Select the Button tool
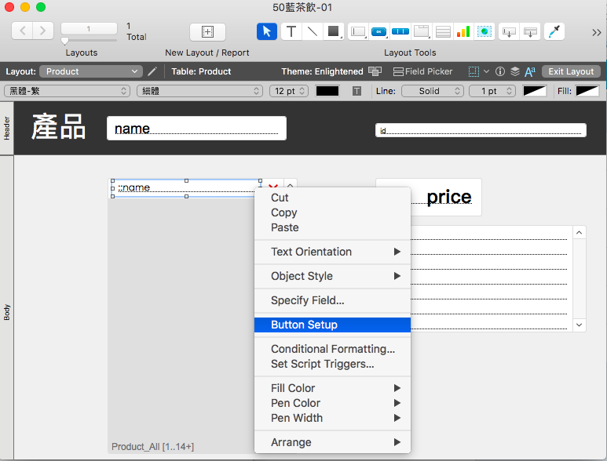 click(378, 31)
